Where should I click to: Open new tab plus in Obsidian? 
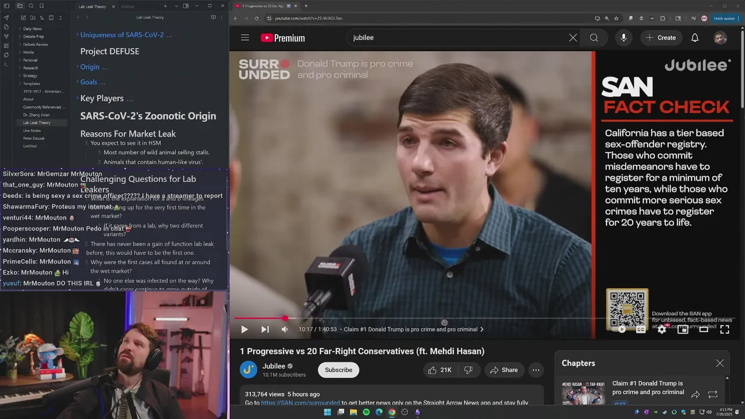[x=165, y=6]
